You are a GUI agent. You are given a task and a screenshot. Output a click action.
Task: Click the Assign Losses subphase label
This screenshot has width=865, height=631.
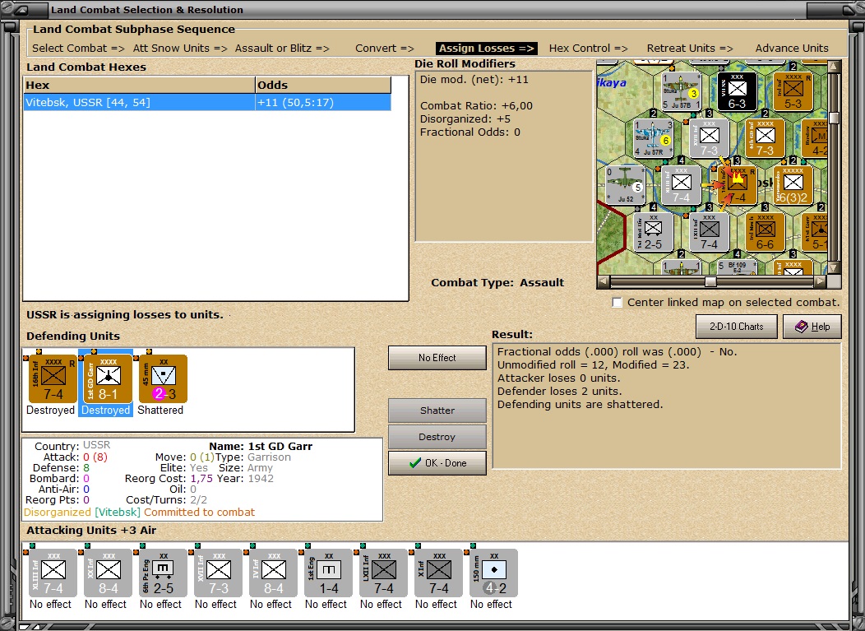click(487, 48)
